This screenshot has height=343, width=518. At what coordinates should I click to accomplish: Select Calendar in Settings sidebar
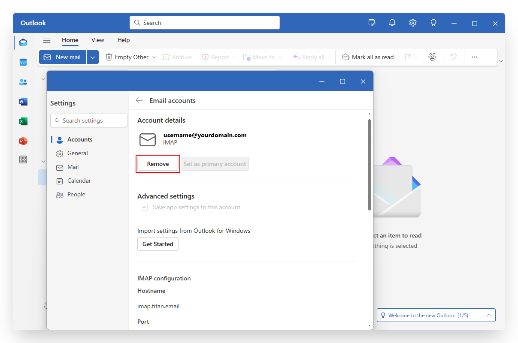[89, 181]
